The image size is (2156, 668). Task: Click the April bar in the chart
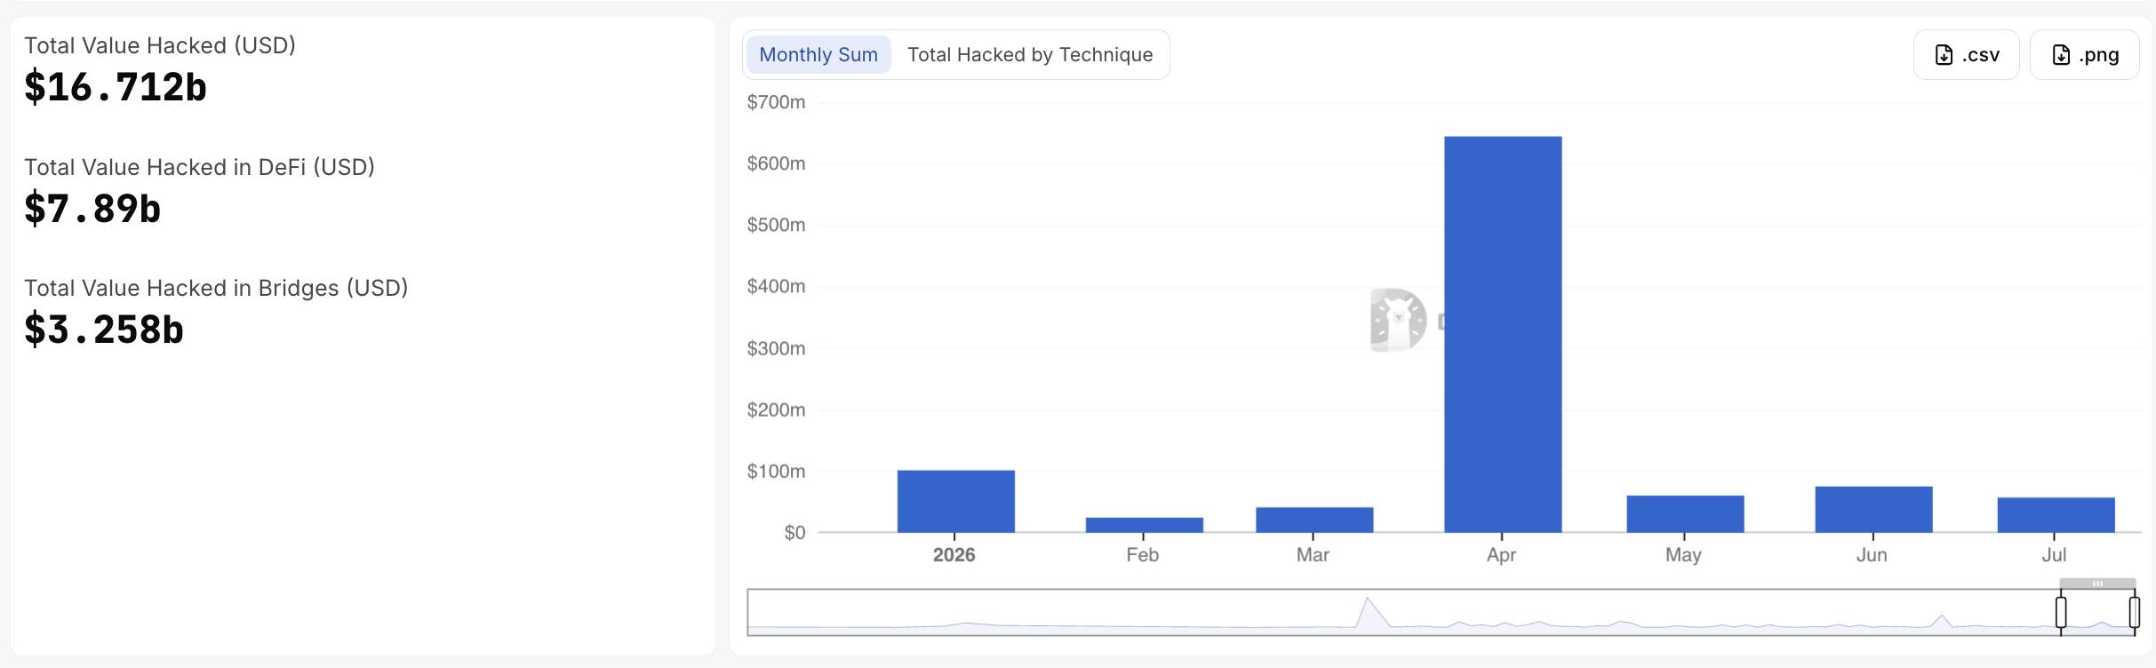point(1503,335)
